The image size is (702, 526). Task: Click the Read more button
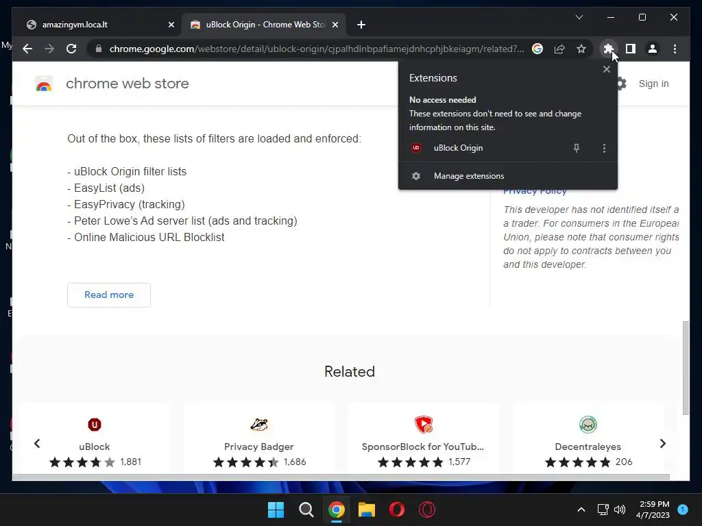point(109,295)
